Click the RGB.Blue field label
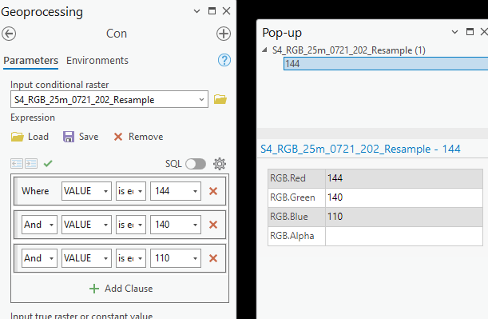This screenshot has width=488, height=319. click(x=289, y=217)
